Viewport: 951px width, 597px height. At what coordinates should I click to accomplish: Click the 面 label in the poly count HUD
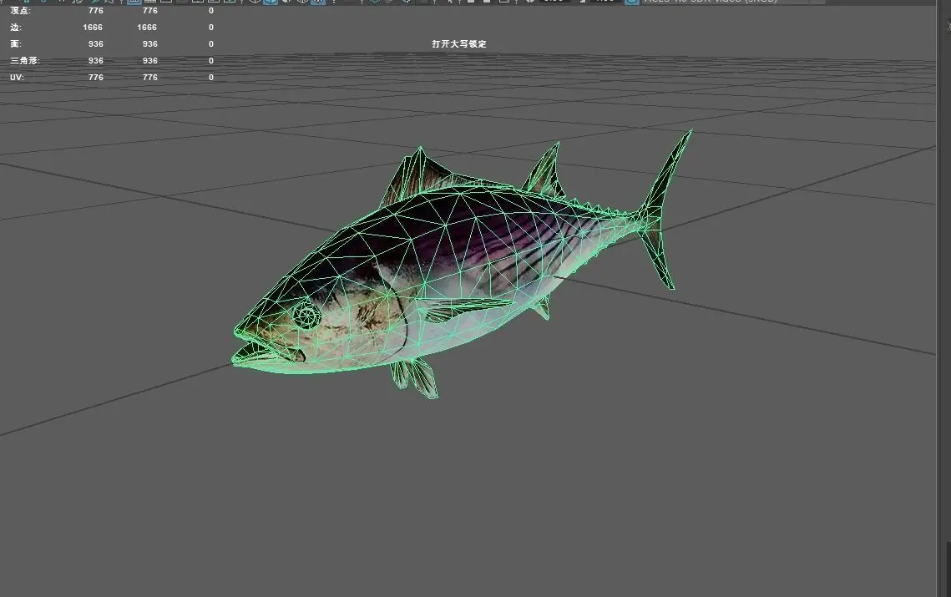click(x=16, y=43)
